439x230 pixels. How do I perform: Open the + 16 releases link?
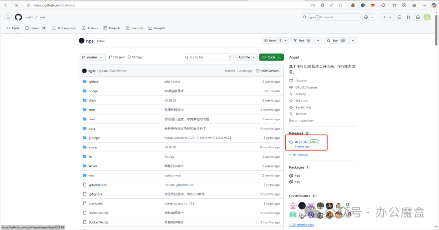298,154
